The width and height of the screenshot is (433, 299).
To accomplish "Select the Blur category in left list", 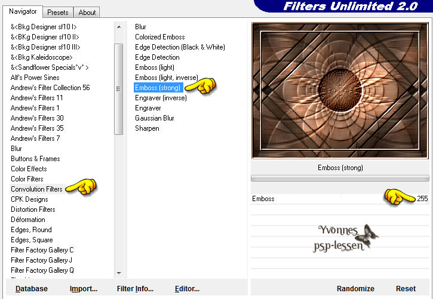I will click(x=16, y=149).
